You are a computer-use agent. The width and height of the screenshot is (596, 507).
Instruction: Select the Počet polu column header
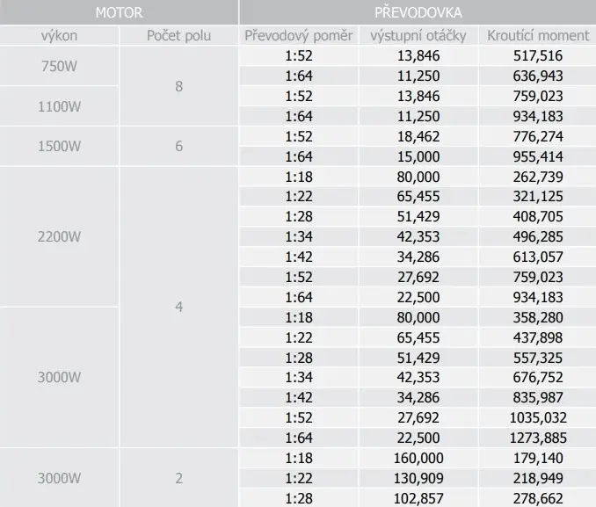pos(178,36)
